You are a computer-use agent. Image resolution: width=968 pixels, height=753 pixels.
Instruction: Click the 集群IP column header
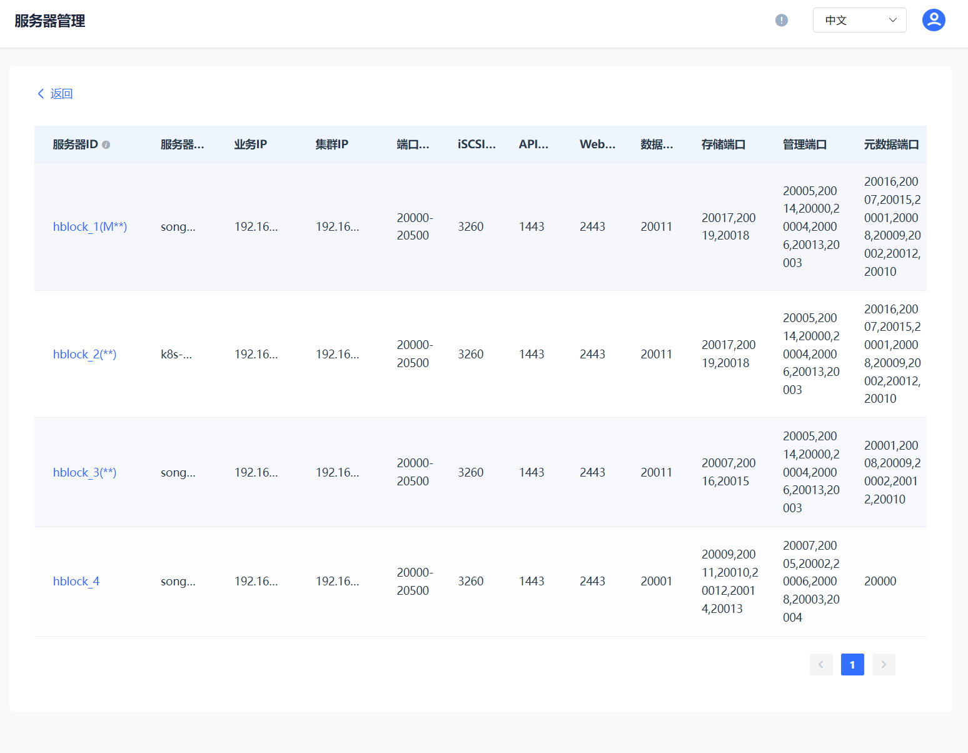click(332, 144)
